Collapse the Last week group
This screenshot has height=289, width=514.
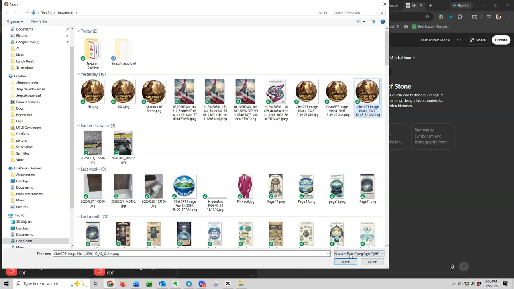click(x=78, y=169)
